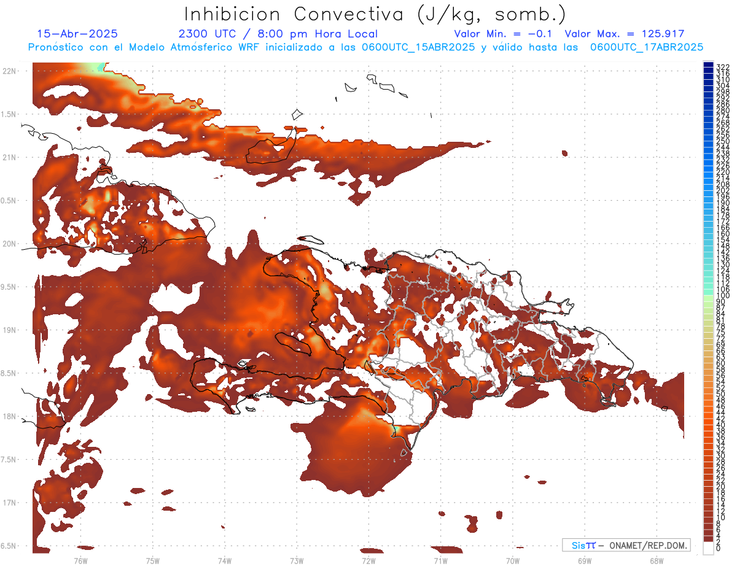737x569 pixels.
Task: Click the "76W" longitude label
Action: pyautogui.click(x=80, y=560)
